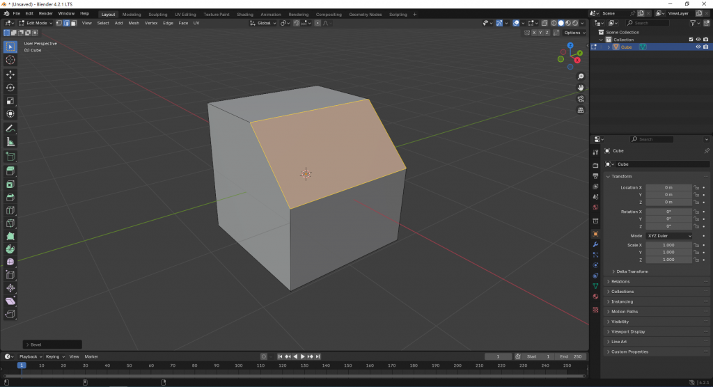This screenshot has height=387, width=713.
Task: Select the Move tool
Action: (10, 74)
